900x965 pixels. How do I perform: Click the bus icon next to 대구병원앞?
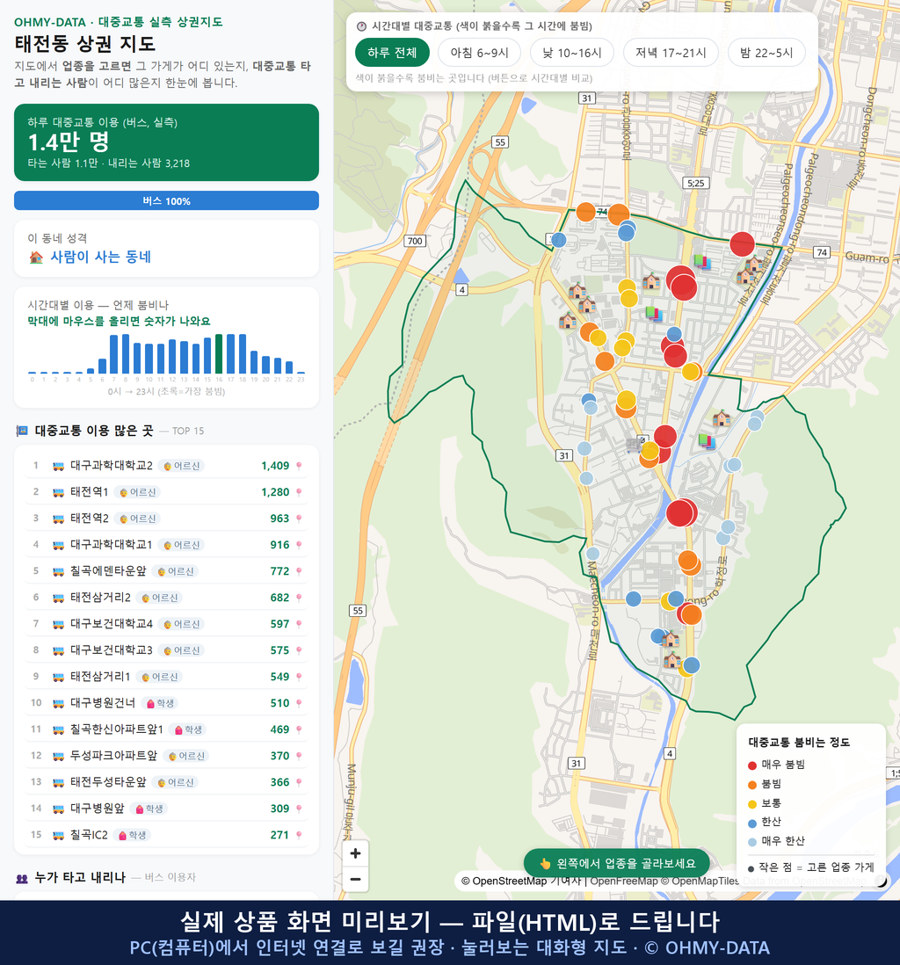pos(59,809)
